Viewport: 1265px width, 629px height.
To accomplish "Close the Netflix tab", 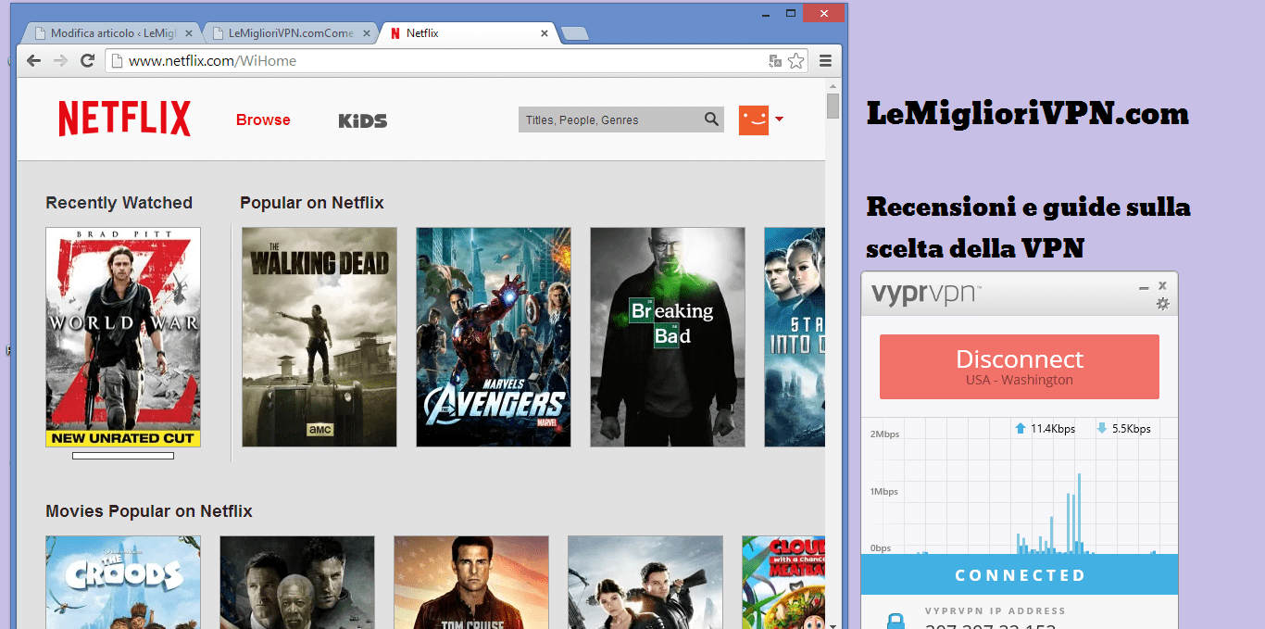I will pyautogui.click(x=545, y=33).
